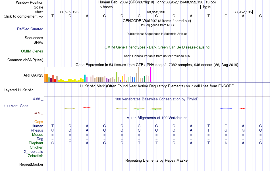This screenshot has width=270, height=171.
Task: Select the Dog species row label
Action: (40, 139)
